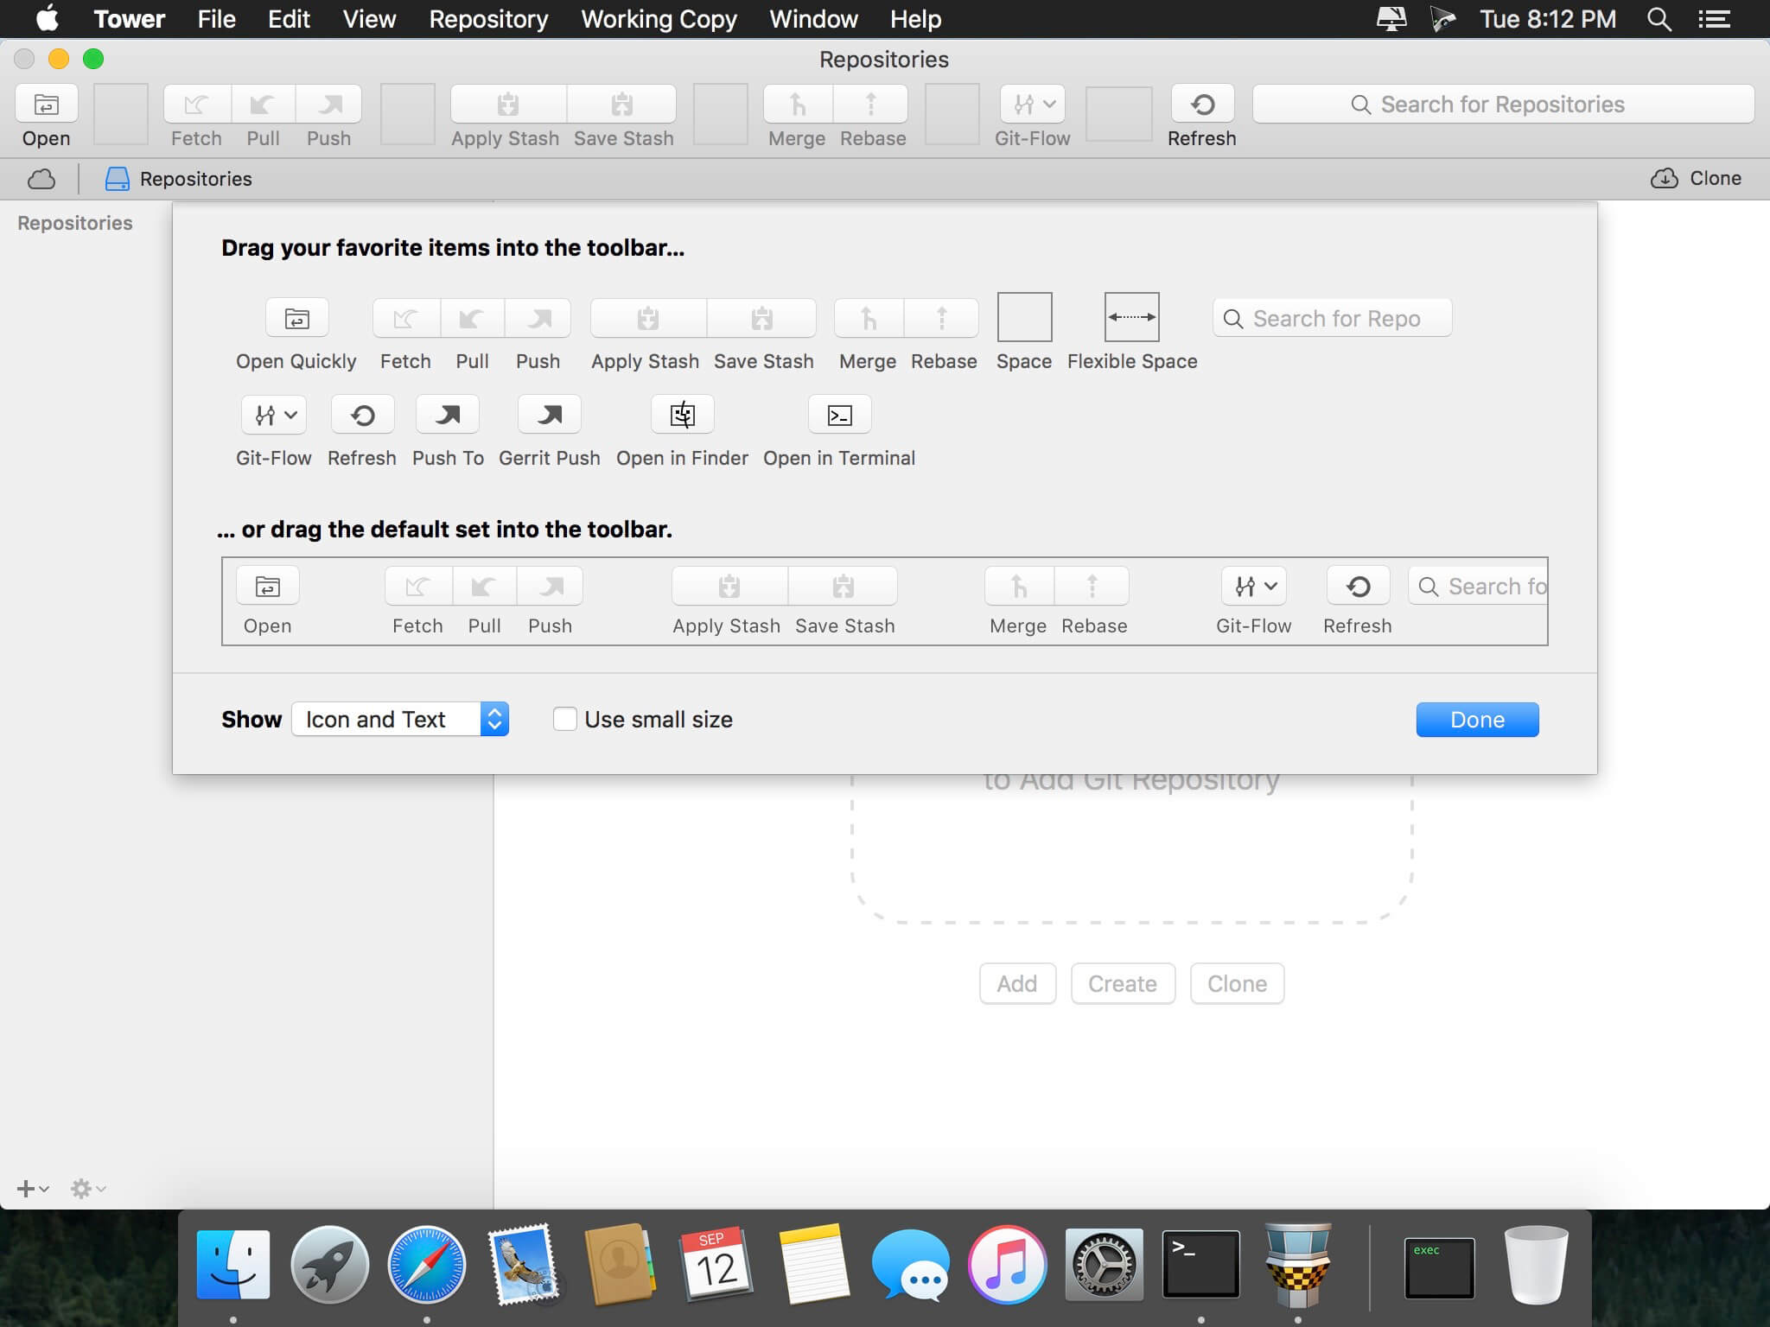The width and height of the screenshot is (1770, 1327).
Task: Enable the Use small size checkbox
Action: 565,719
